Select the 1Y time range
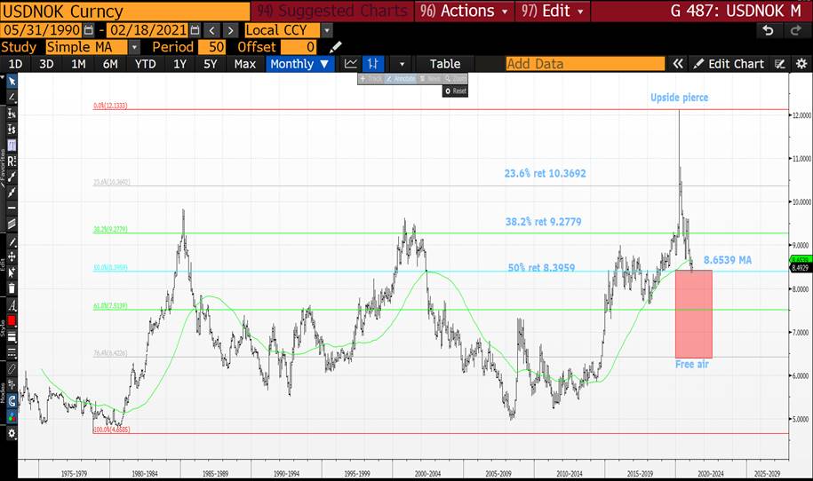This screenshot has height=481, width=813. (x=179, y=64)
